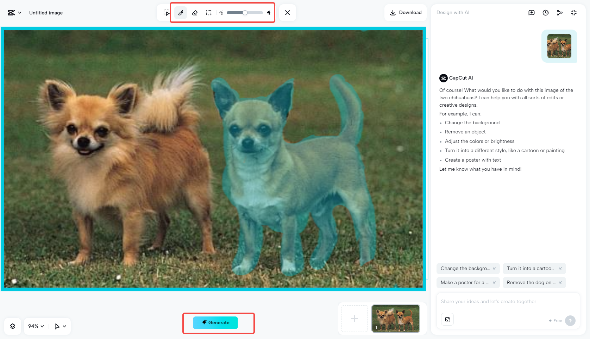
Task: Download the image
Action: 406,13
